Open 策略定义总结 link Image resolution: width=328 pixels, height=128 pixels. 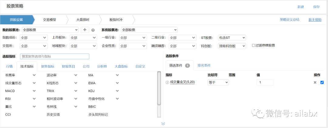coord(289,20)
